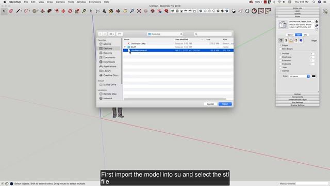Open the File menu
330x186 pixels.
pos(26,2)
